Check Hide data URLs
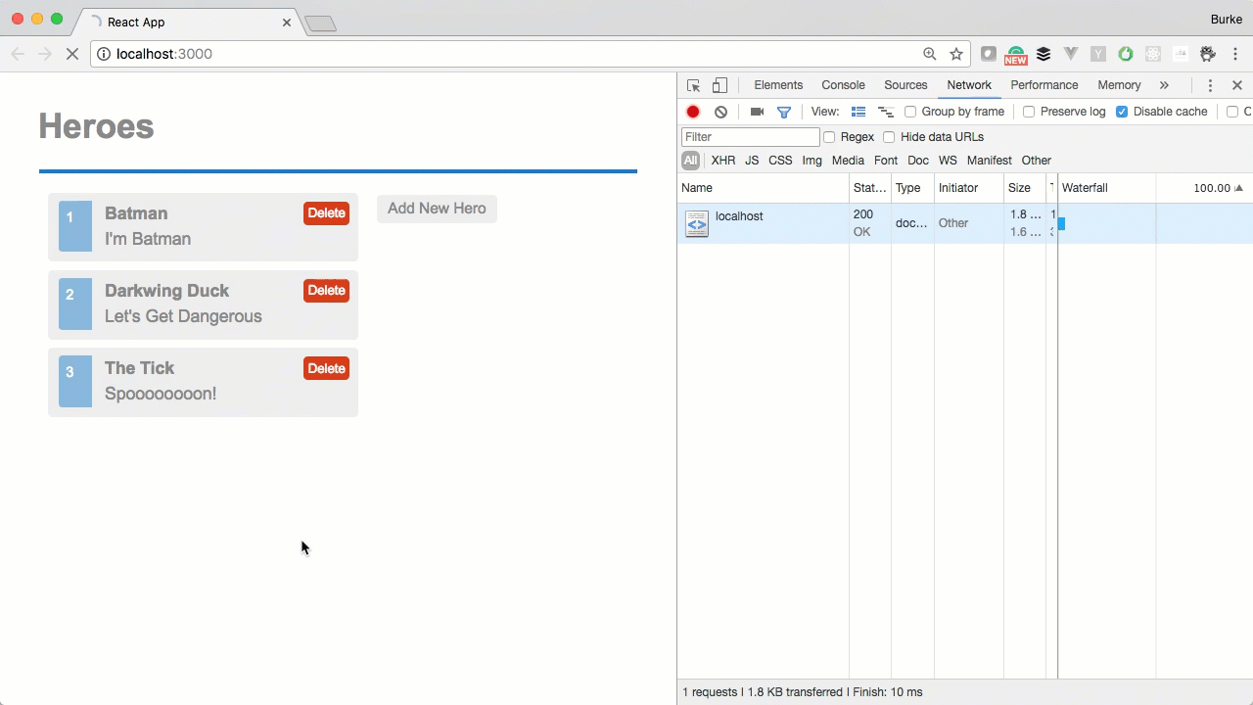 pyautogui.click(x=889, y=137)
